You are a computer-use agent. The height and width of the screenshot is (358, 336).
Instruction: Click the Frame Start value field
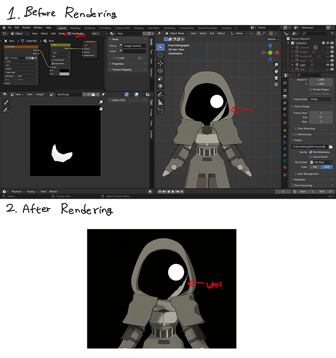321,113
